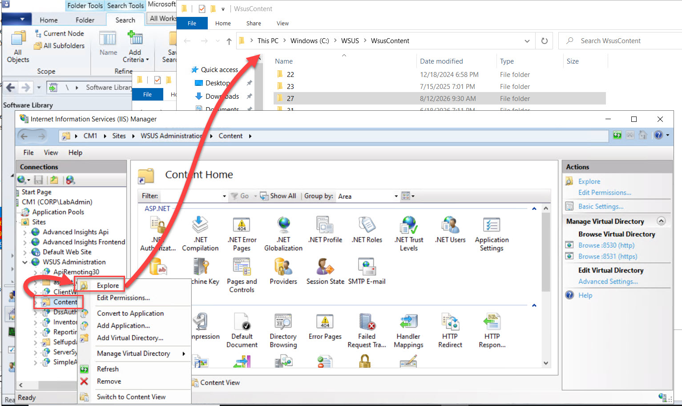
Task: Open the Manage Virtual Directory submenu
Action: coord(133,354)
